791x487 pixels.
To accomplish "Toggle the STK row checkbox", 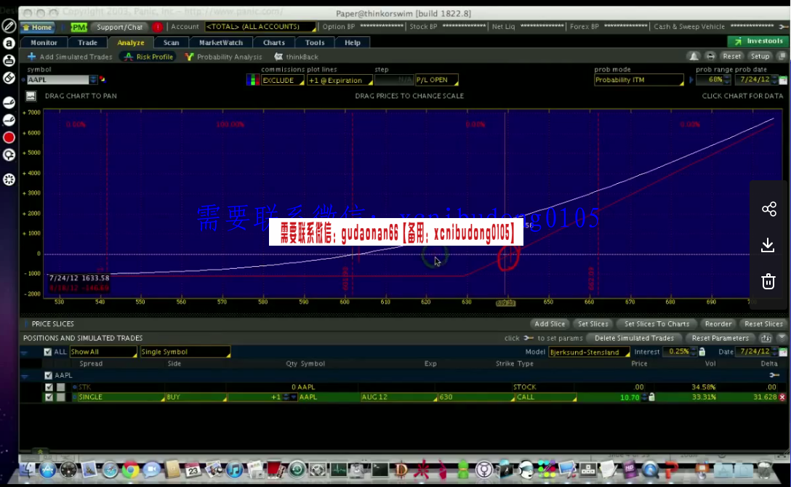I will [x=49, y=387].
